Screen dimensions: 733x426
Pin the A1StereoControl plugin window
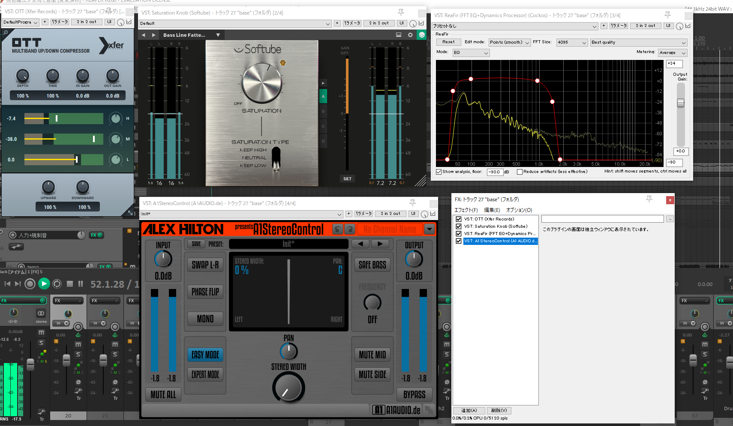[x=412, y=203]
